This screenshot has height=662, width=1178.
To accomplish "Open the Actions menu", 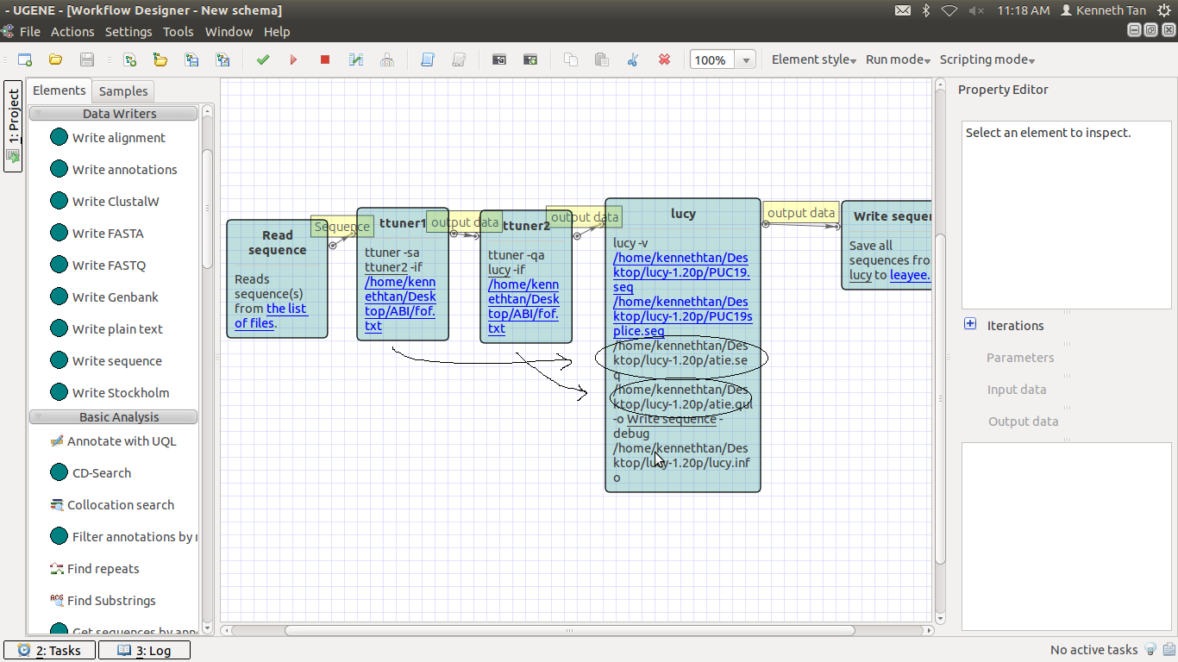I will point(72,32).
